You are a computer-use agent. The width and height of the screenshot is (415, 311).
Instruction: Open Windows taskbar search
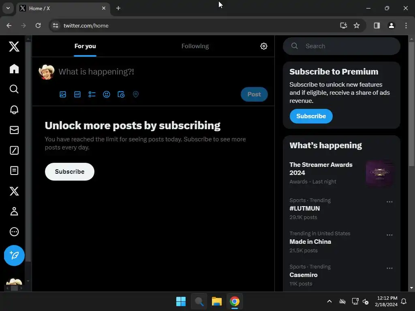point(199,301)
